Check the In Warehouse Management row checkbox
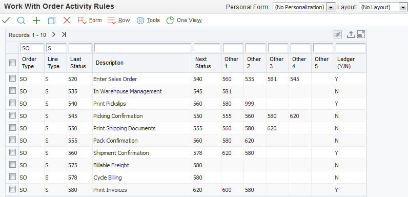The height and width of the screenshot is (197, 408). (x=12, y=91)
